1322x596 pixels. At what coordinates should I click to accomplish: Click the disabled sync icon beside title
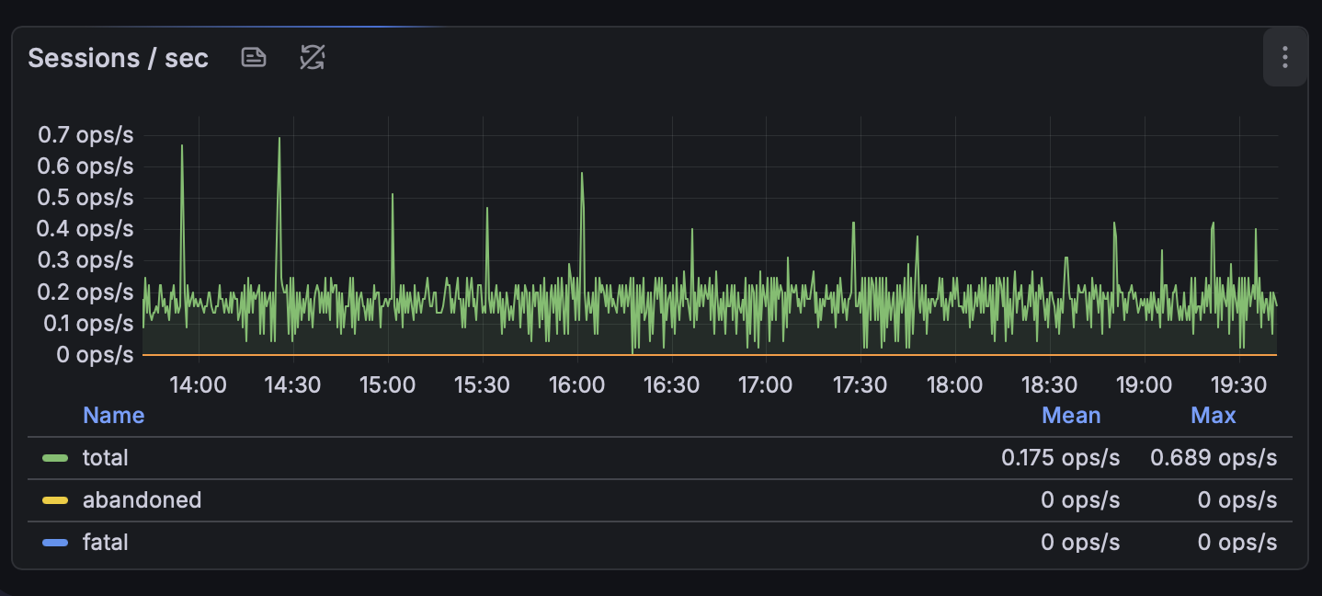313,58
